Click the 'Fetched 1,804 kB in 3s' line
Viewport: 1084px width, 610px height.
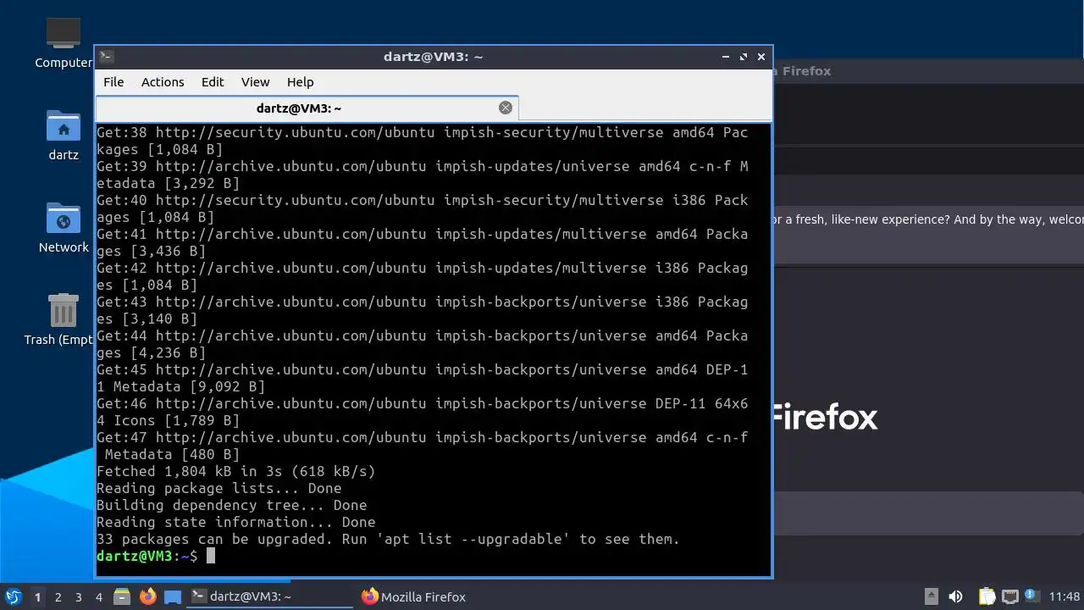pos(235,471)
